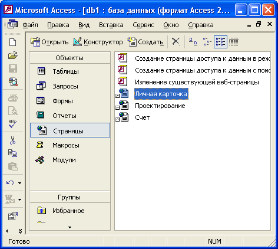The image size is (278, 249).
Task: Select Страницы in the objects list
Action: click(70, 130)
